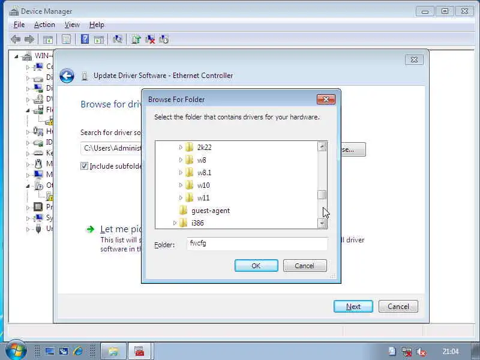480x360 pixels.
Task: Click the Action pane toolbar icon next to Help
Action: (98, 39)
